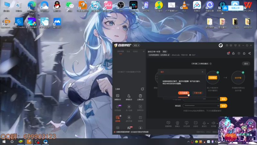Viewport: 257px width, 145px height.
Task: Open the gift box icon with red badge
Action: (x=228, y=53)
